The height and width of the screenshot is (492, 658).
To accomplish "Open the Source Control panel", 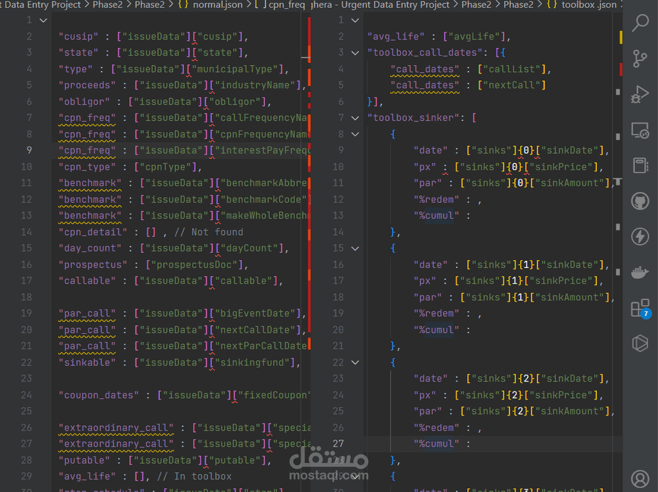I will pyautogui.click(x=640, y=60).
